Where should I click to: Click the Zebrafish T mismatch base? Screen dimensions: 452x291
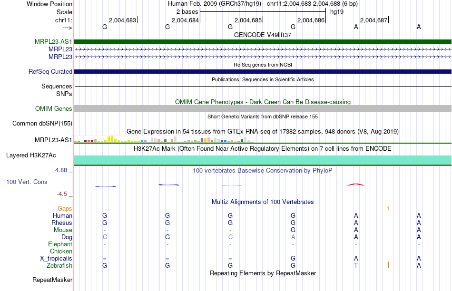tap(356, 266)
